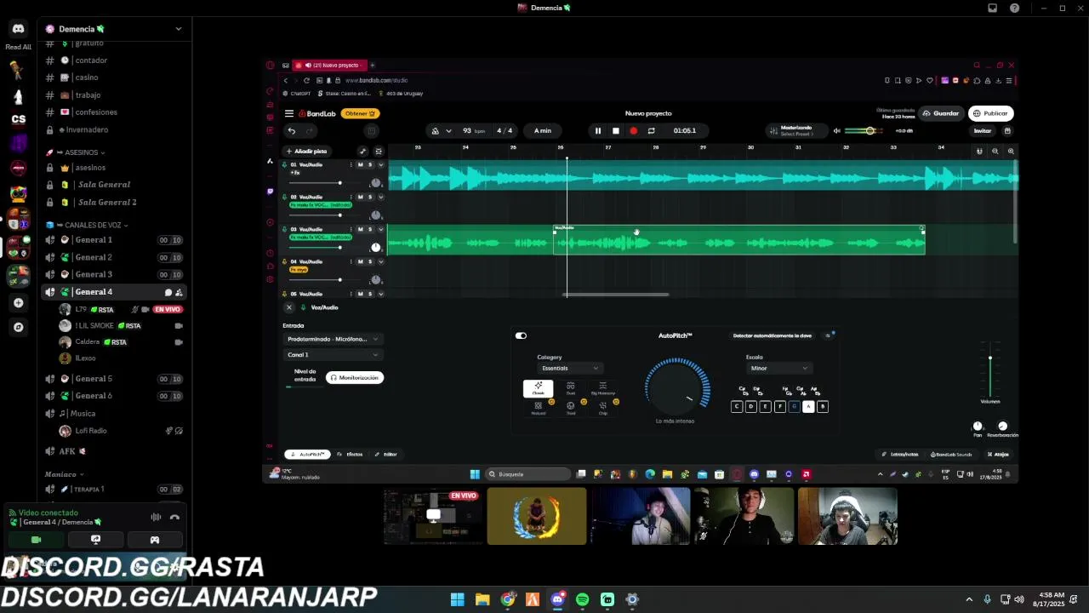
Task: Open File Explorer from the taskbar
Action: click(482, 599)
